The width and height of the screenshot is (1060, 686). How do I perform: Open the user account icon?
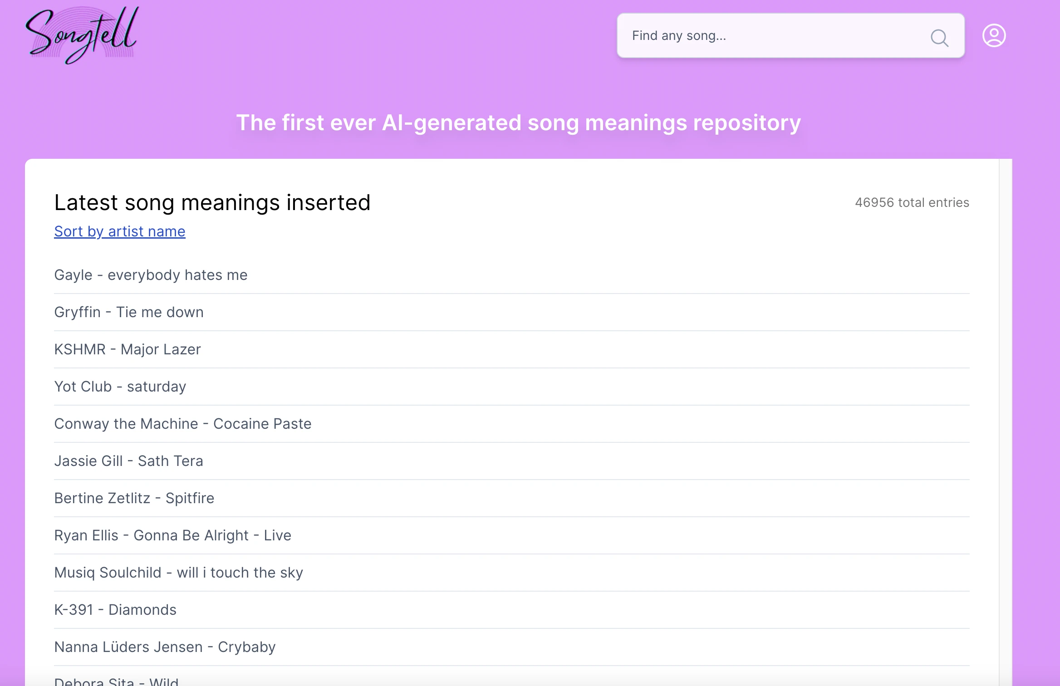[x=995, y=35]
